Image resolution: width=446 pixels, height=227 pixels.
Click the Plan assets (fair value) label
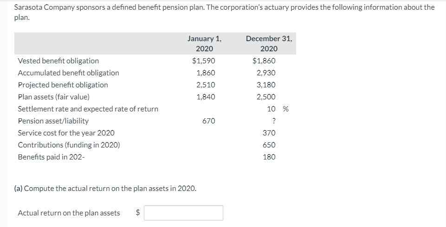point(54,97)
